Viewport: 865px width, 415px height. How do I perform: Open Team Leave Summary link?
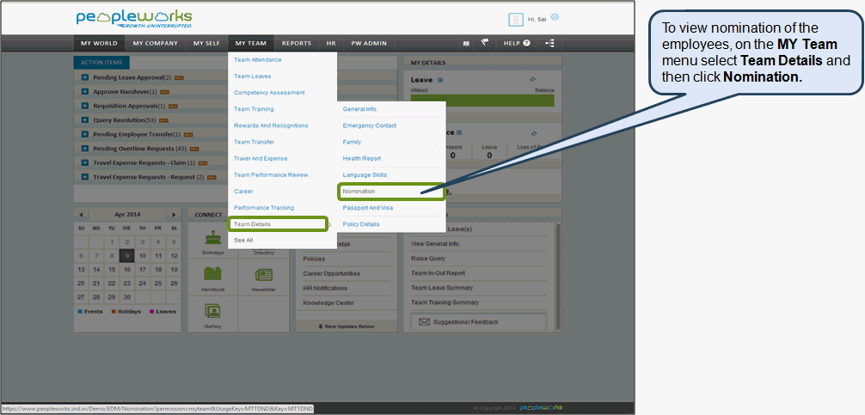(442, 288)
